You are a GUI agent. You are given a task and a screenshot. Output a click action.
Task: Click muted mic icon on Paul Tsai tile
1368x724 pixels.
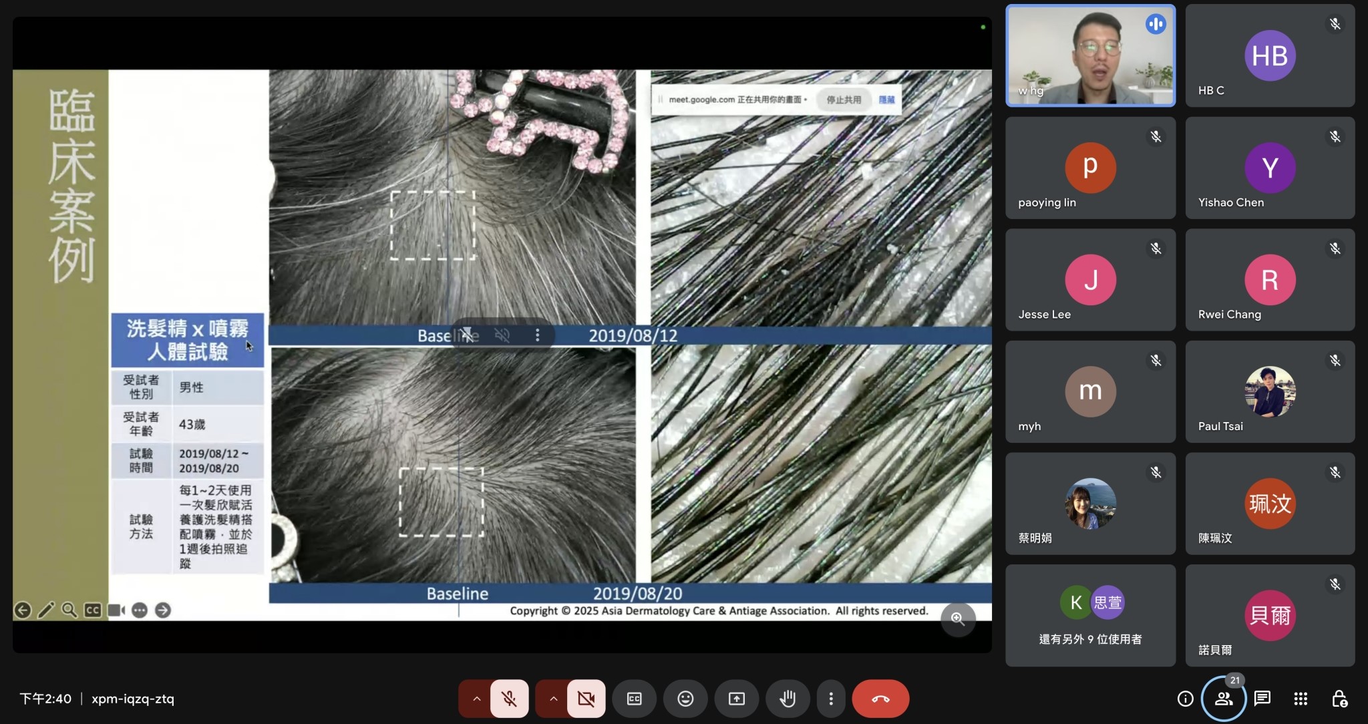pos(1335,361)
